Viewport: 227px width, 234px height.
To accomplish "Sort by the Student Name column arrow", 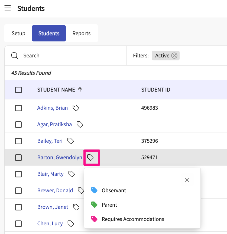I will click(x=80, y=90).
